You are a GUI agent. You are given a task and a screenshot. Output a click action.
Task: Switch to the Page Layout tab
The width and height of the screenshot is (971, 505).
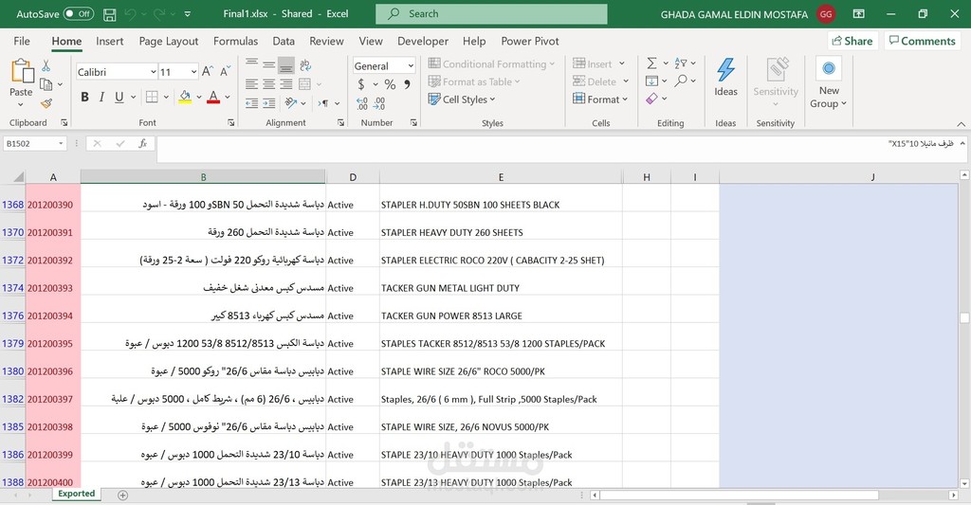(169, 41)
